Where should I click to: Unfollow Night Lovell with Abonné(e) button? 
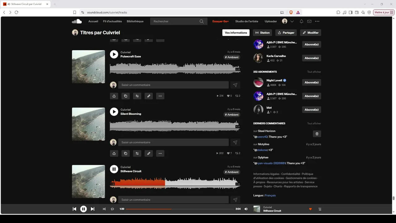tap(312, 82)
